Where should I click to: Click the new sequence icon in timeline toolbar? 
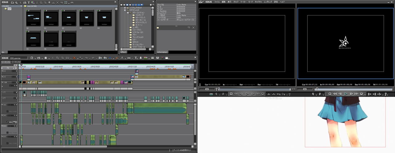31,58
